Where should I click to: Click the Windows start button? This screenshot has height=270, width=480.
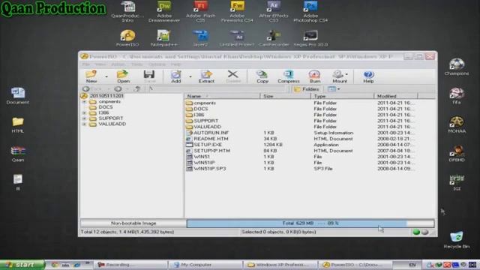click(x=22, y=265)
